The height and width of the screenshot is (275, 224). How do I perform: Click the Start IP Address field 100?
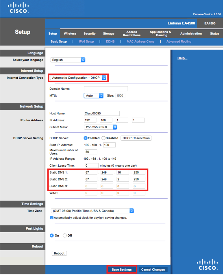tap(110, 145)
